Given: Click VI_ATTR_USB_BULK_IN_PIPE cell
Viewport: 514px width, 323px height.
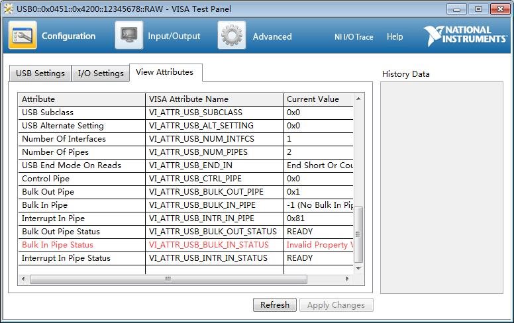Looking at the screenshot, I should [214, 205].
